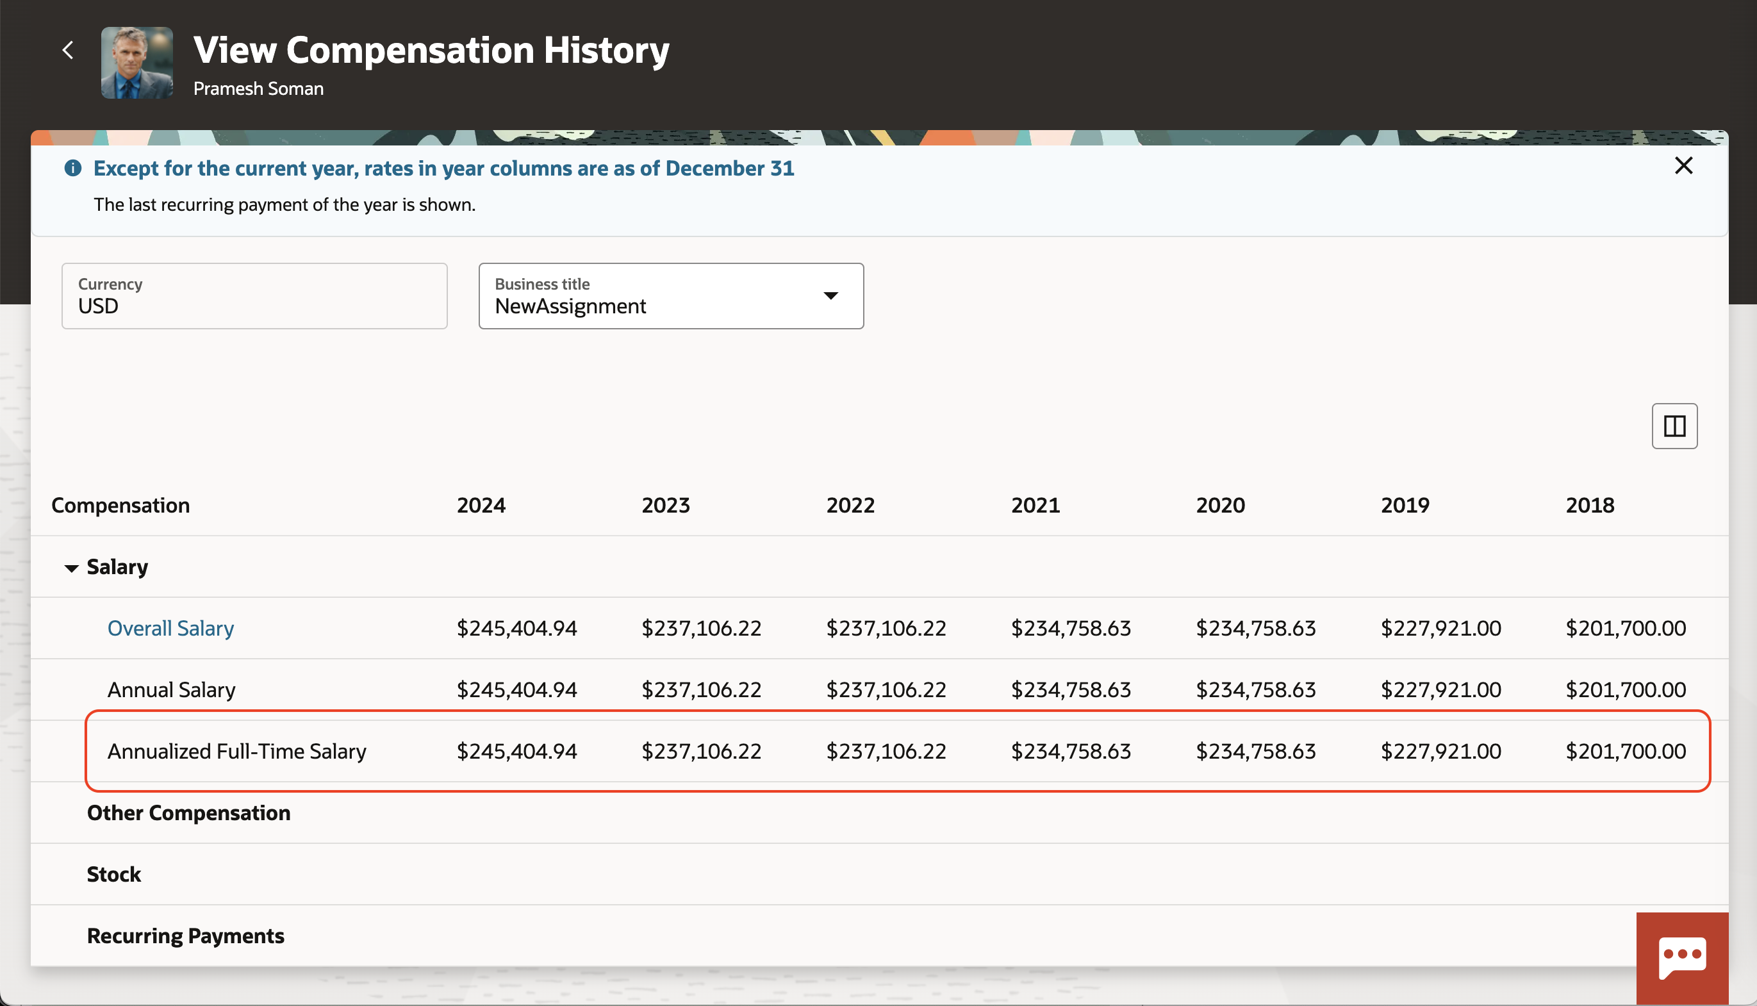Screen dimensions: 1757x1006
Task: Click the blue info icon in banner
Action: click(x=72, y=168)
